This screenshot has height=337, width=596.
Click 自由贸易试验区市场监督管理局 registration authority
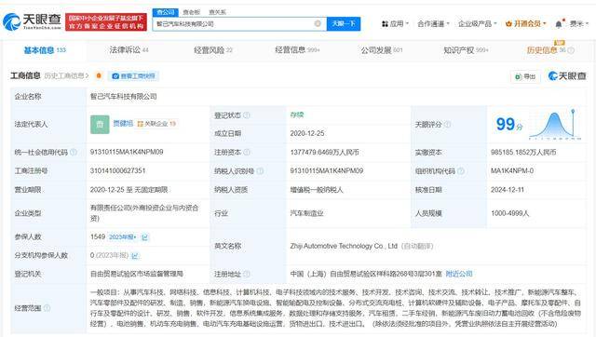tap(137, 274)
